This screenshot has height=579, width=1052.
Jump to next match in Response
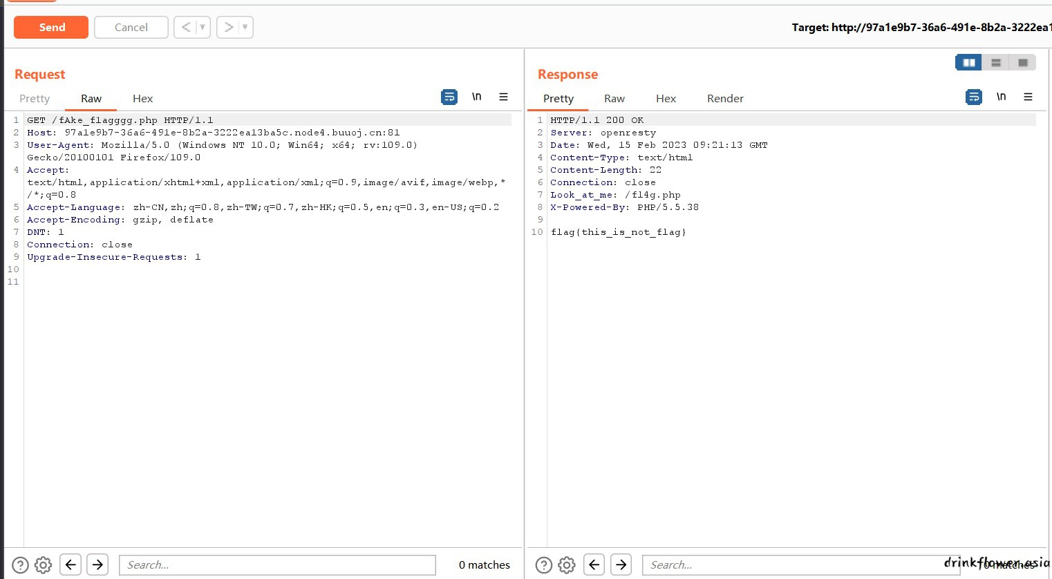[621, 564]
